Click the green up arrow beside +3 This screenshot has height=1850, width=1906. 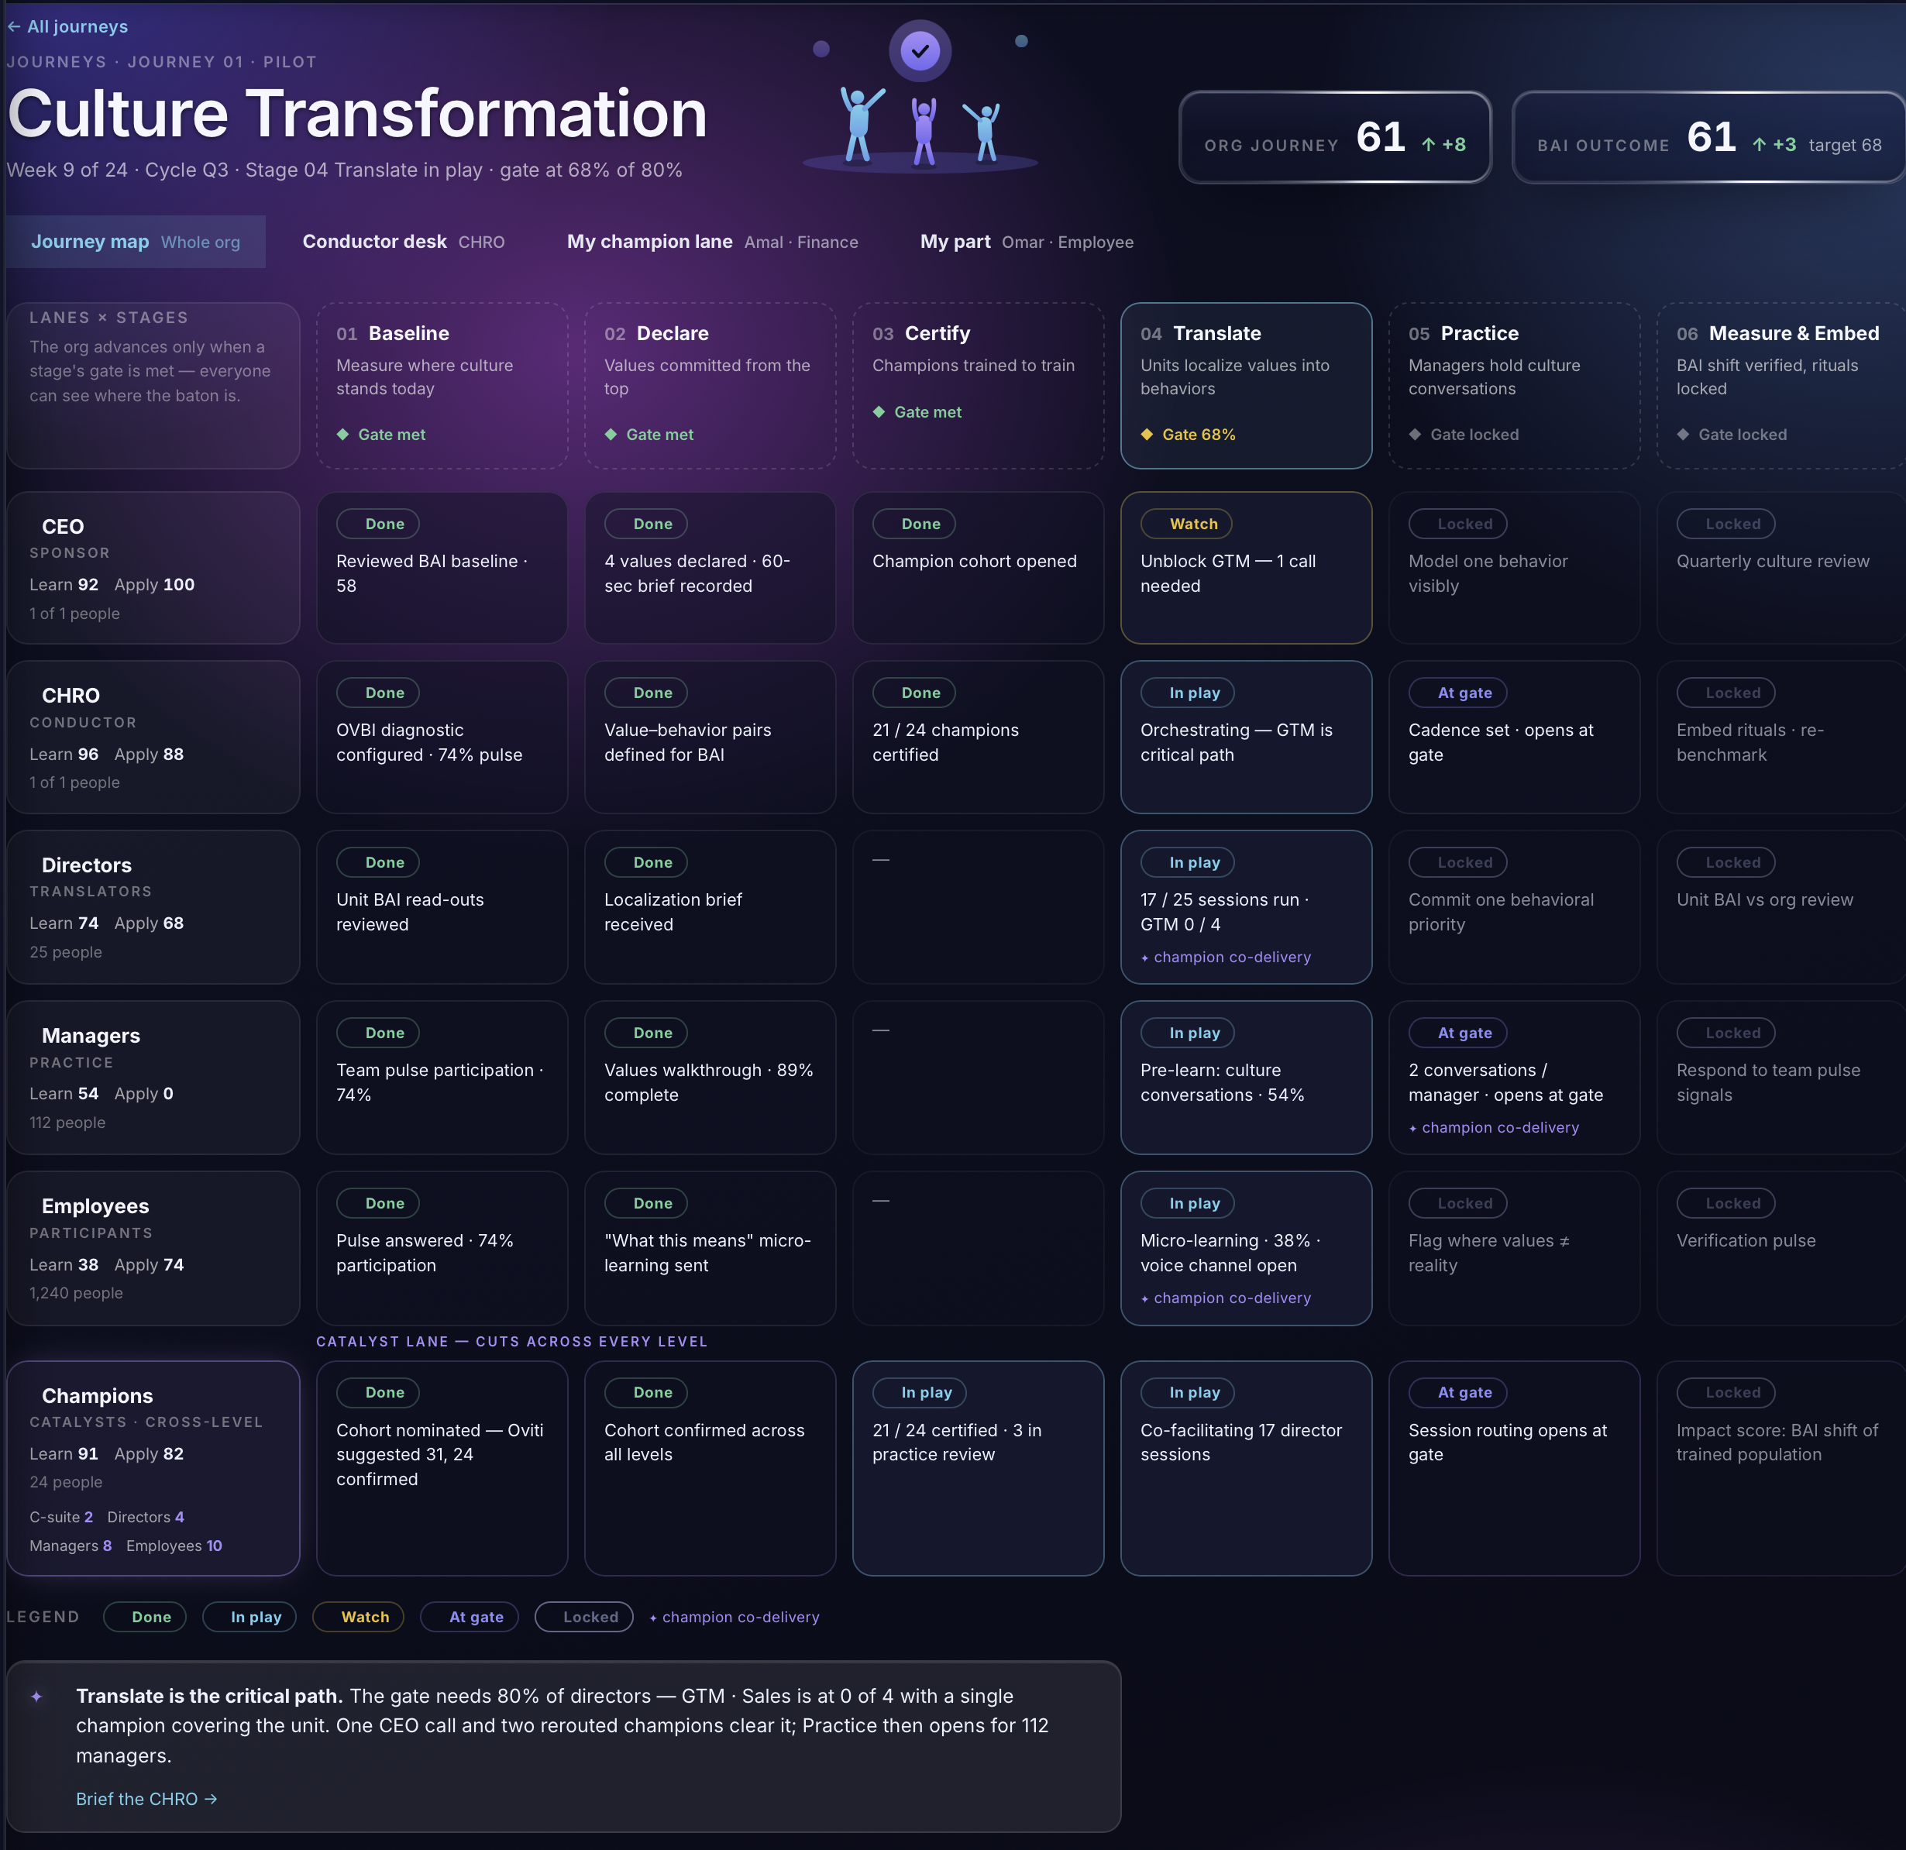pos(1759,145)
